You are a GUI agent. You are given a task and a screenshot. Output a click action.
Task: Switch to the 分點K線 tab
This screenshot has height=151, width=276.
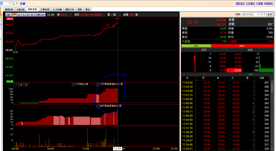coord(20,10)
